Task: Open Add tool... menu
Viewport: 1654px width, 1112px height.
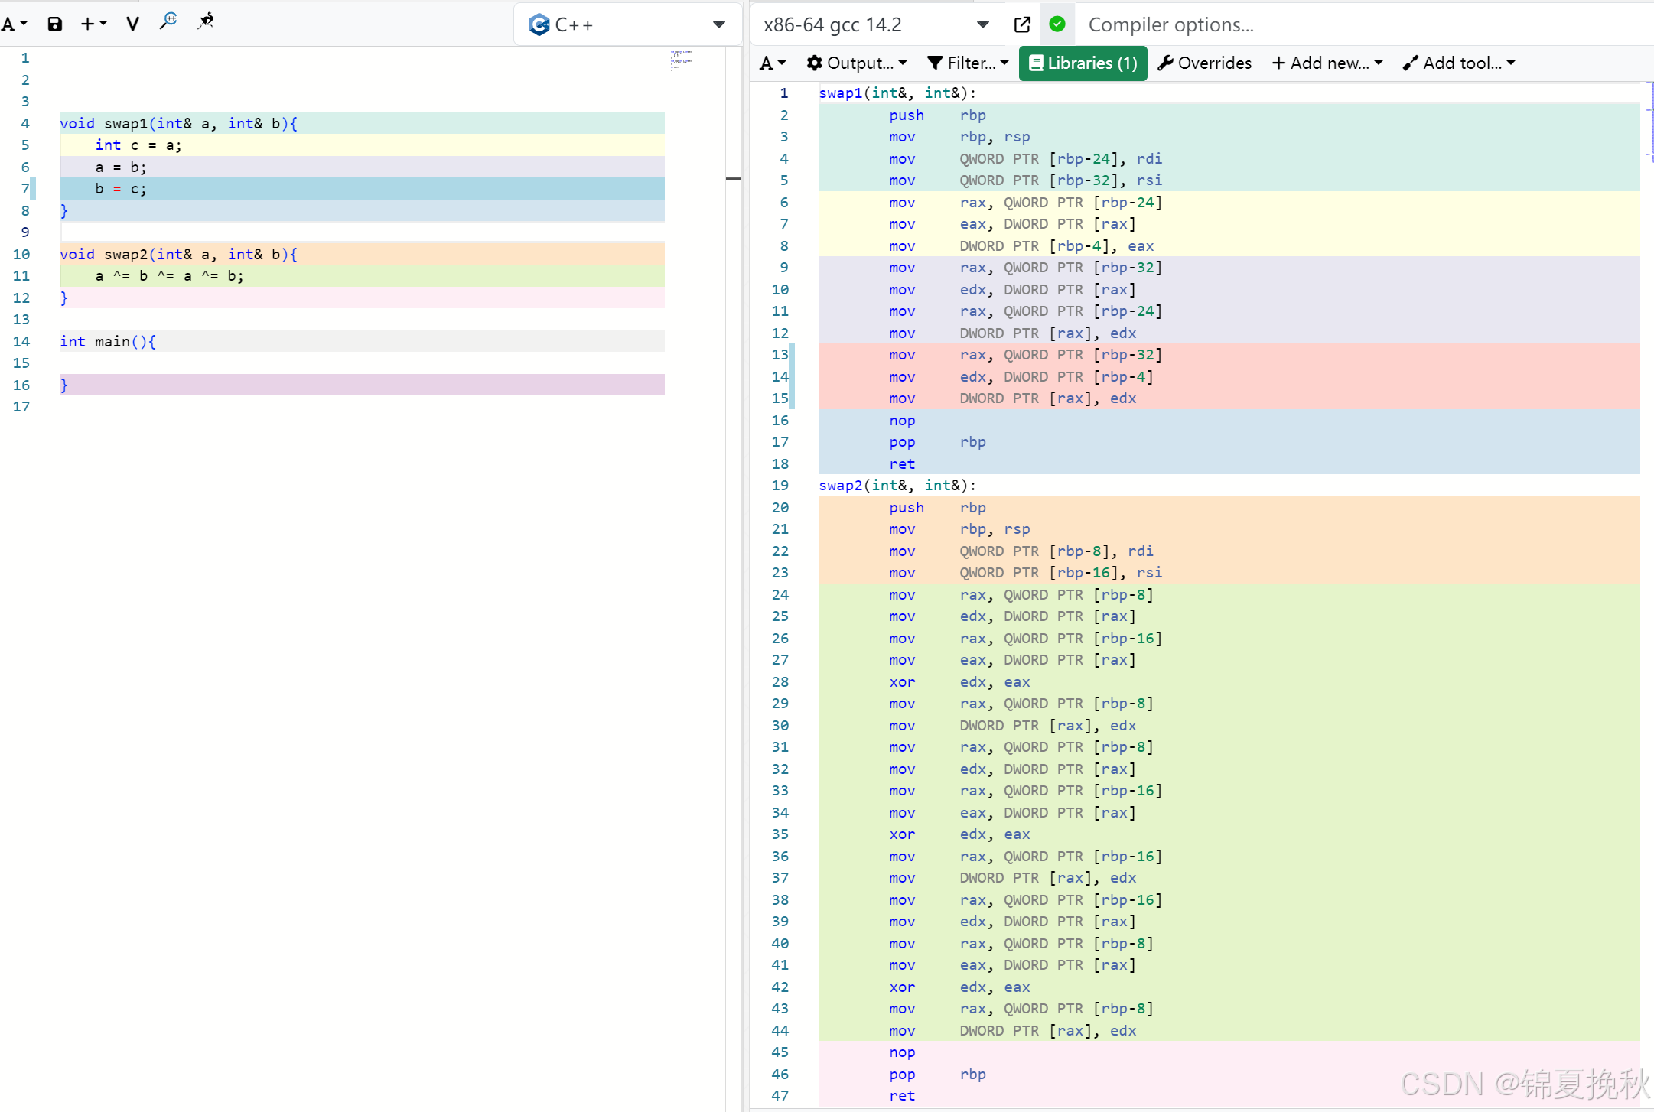Action: tap(1459, 63)
